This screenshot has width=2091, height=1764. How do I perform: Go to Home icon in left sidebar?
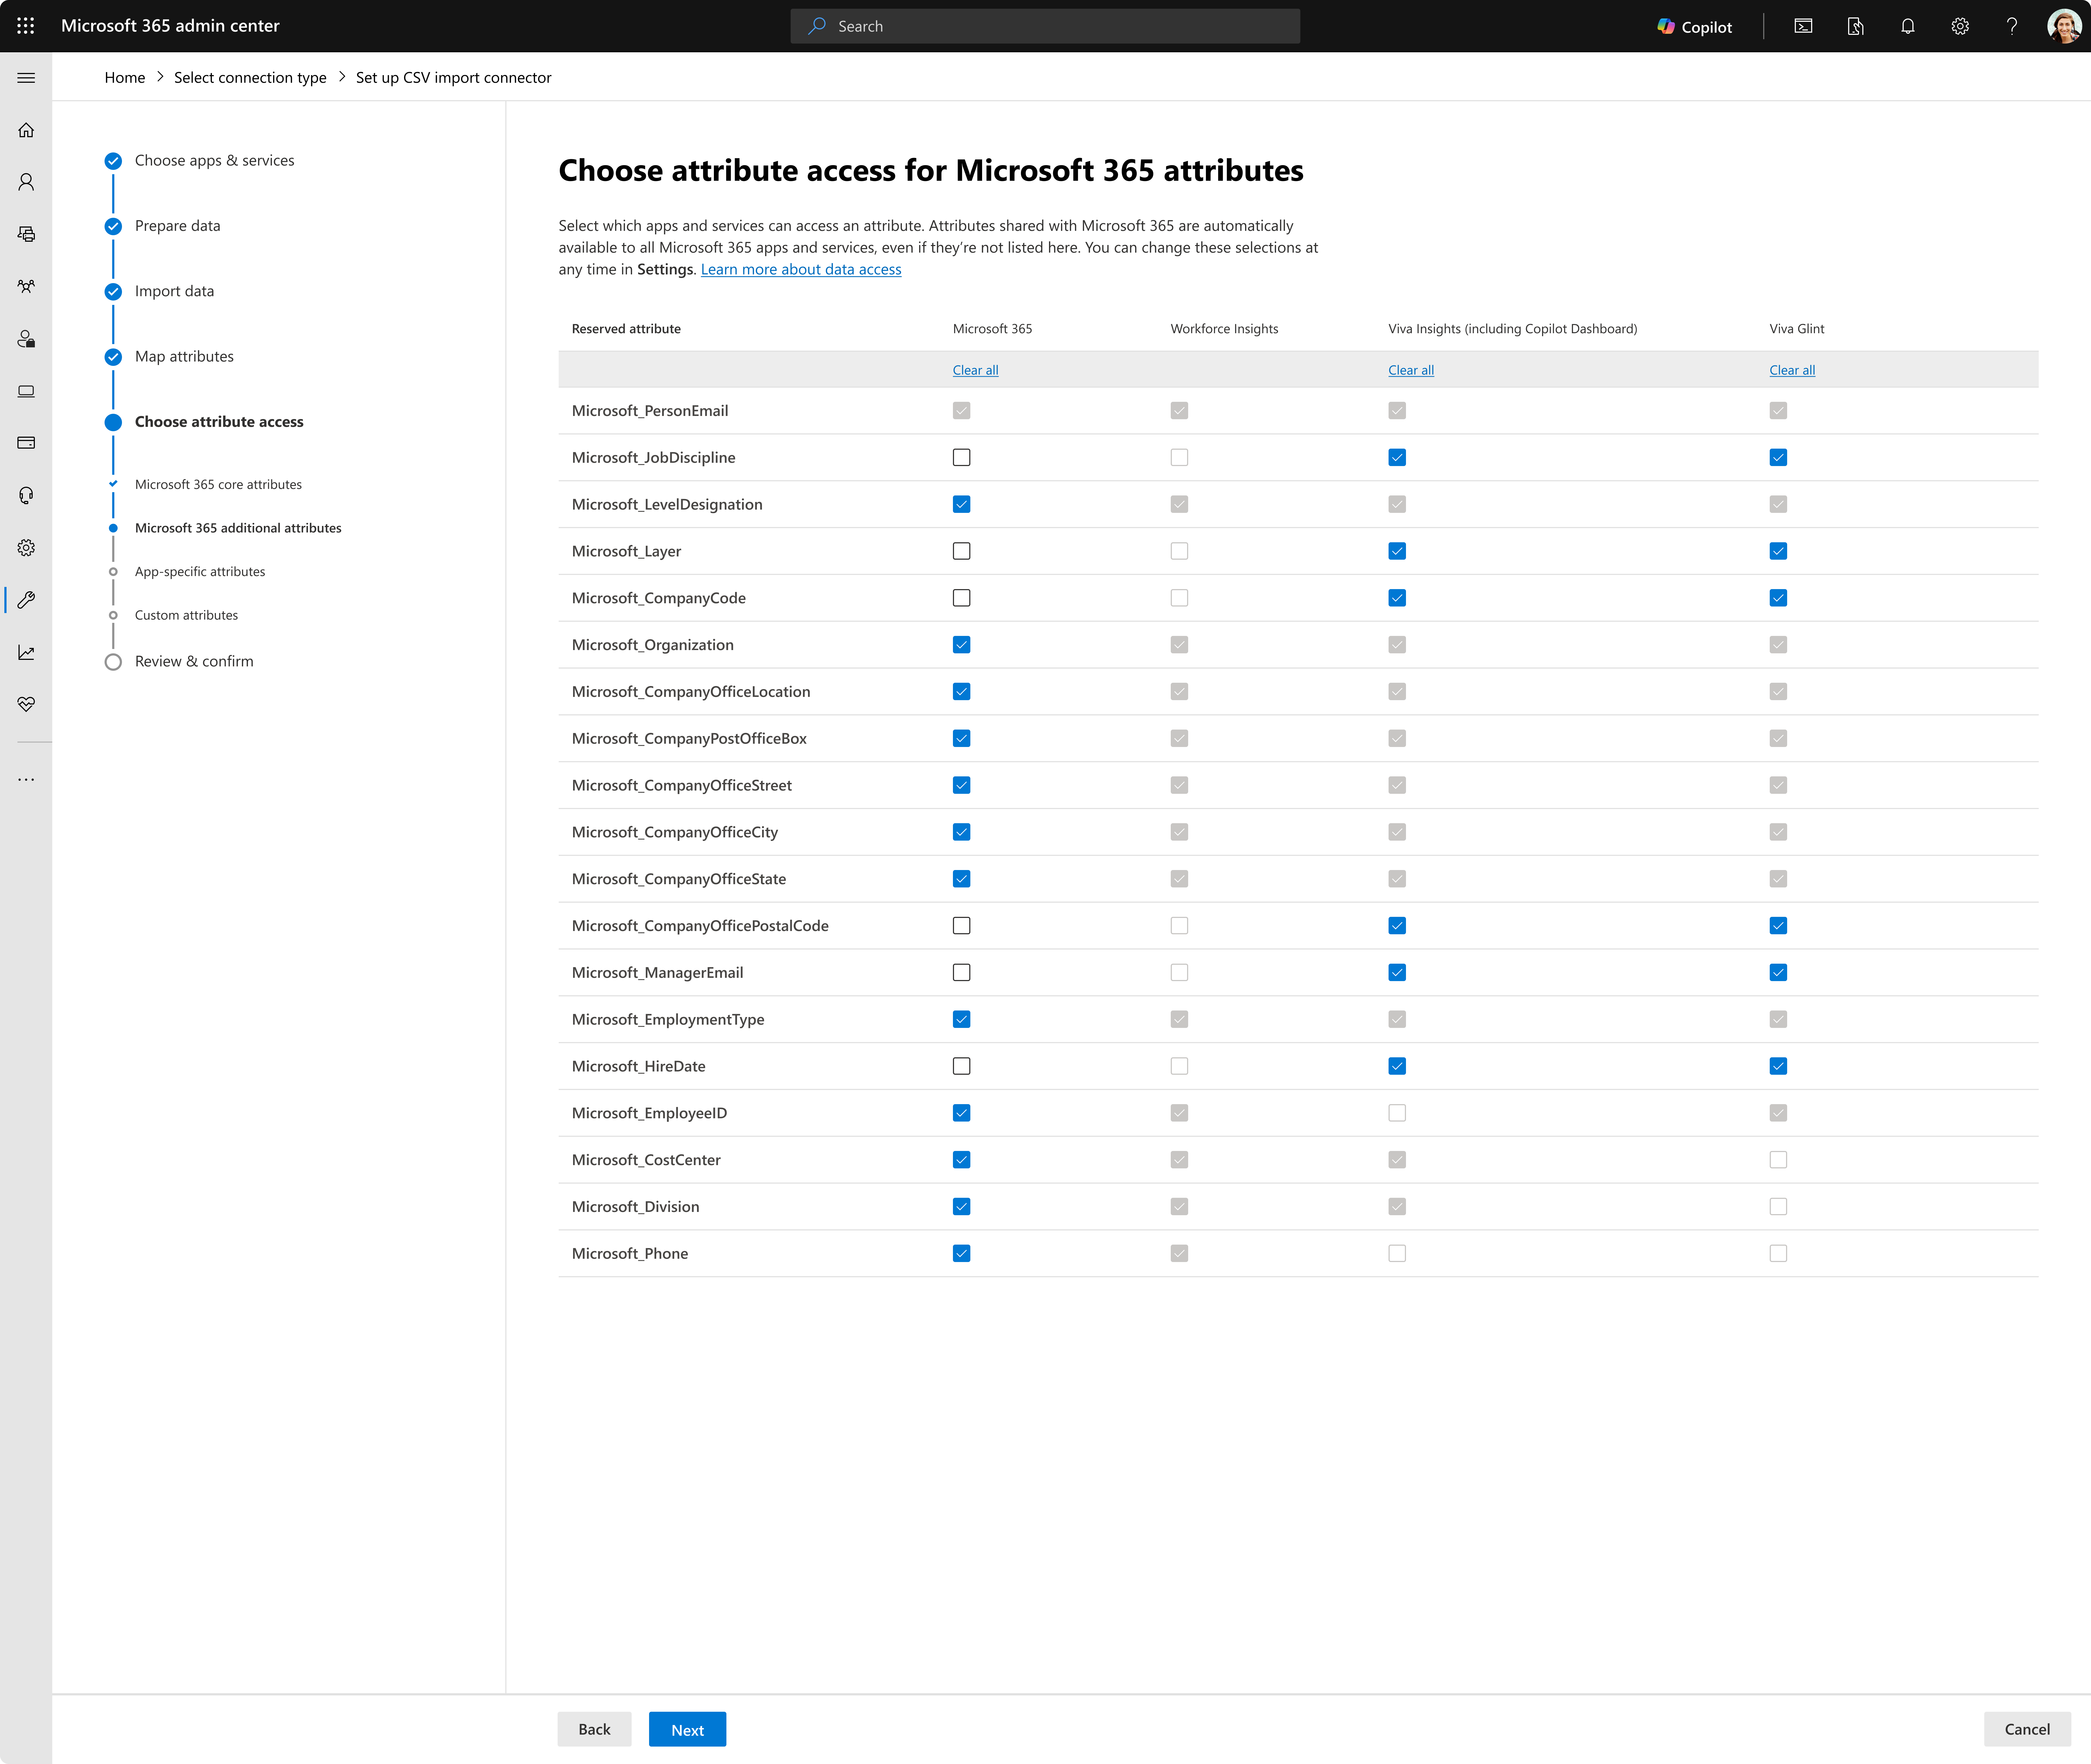[26, 130]
